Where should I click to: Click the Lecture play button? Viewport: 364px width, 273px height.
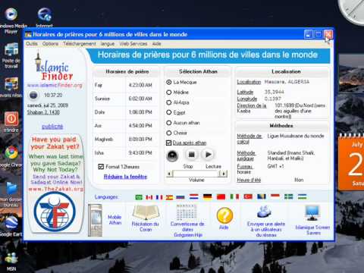point(208,155)
